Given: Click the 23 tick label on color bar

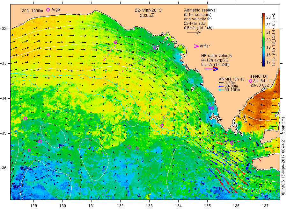Looking at the screenshot, I should [x=268, y=17].
